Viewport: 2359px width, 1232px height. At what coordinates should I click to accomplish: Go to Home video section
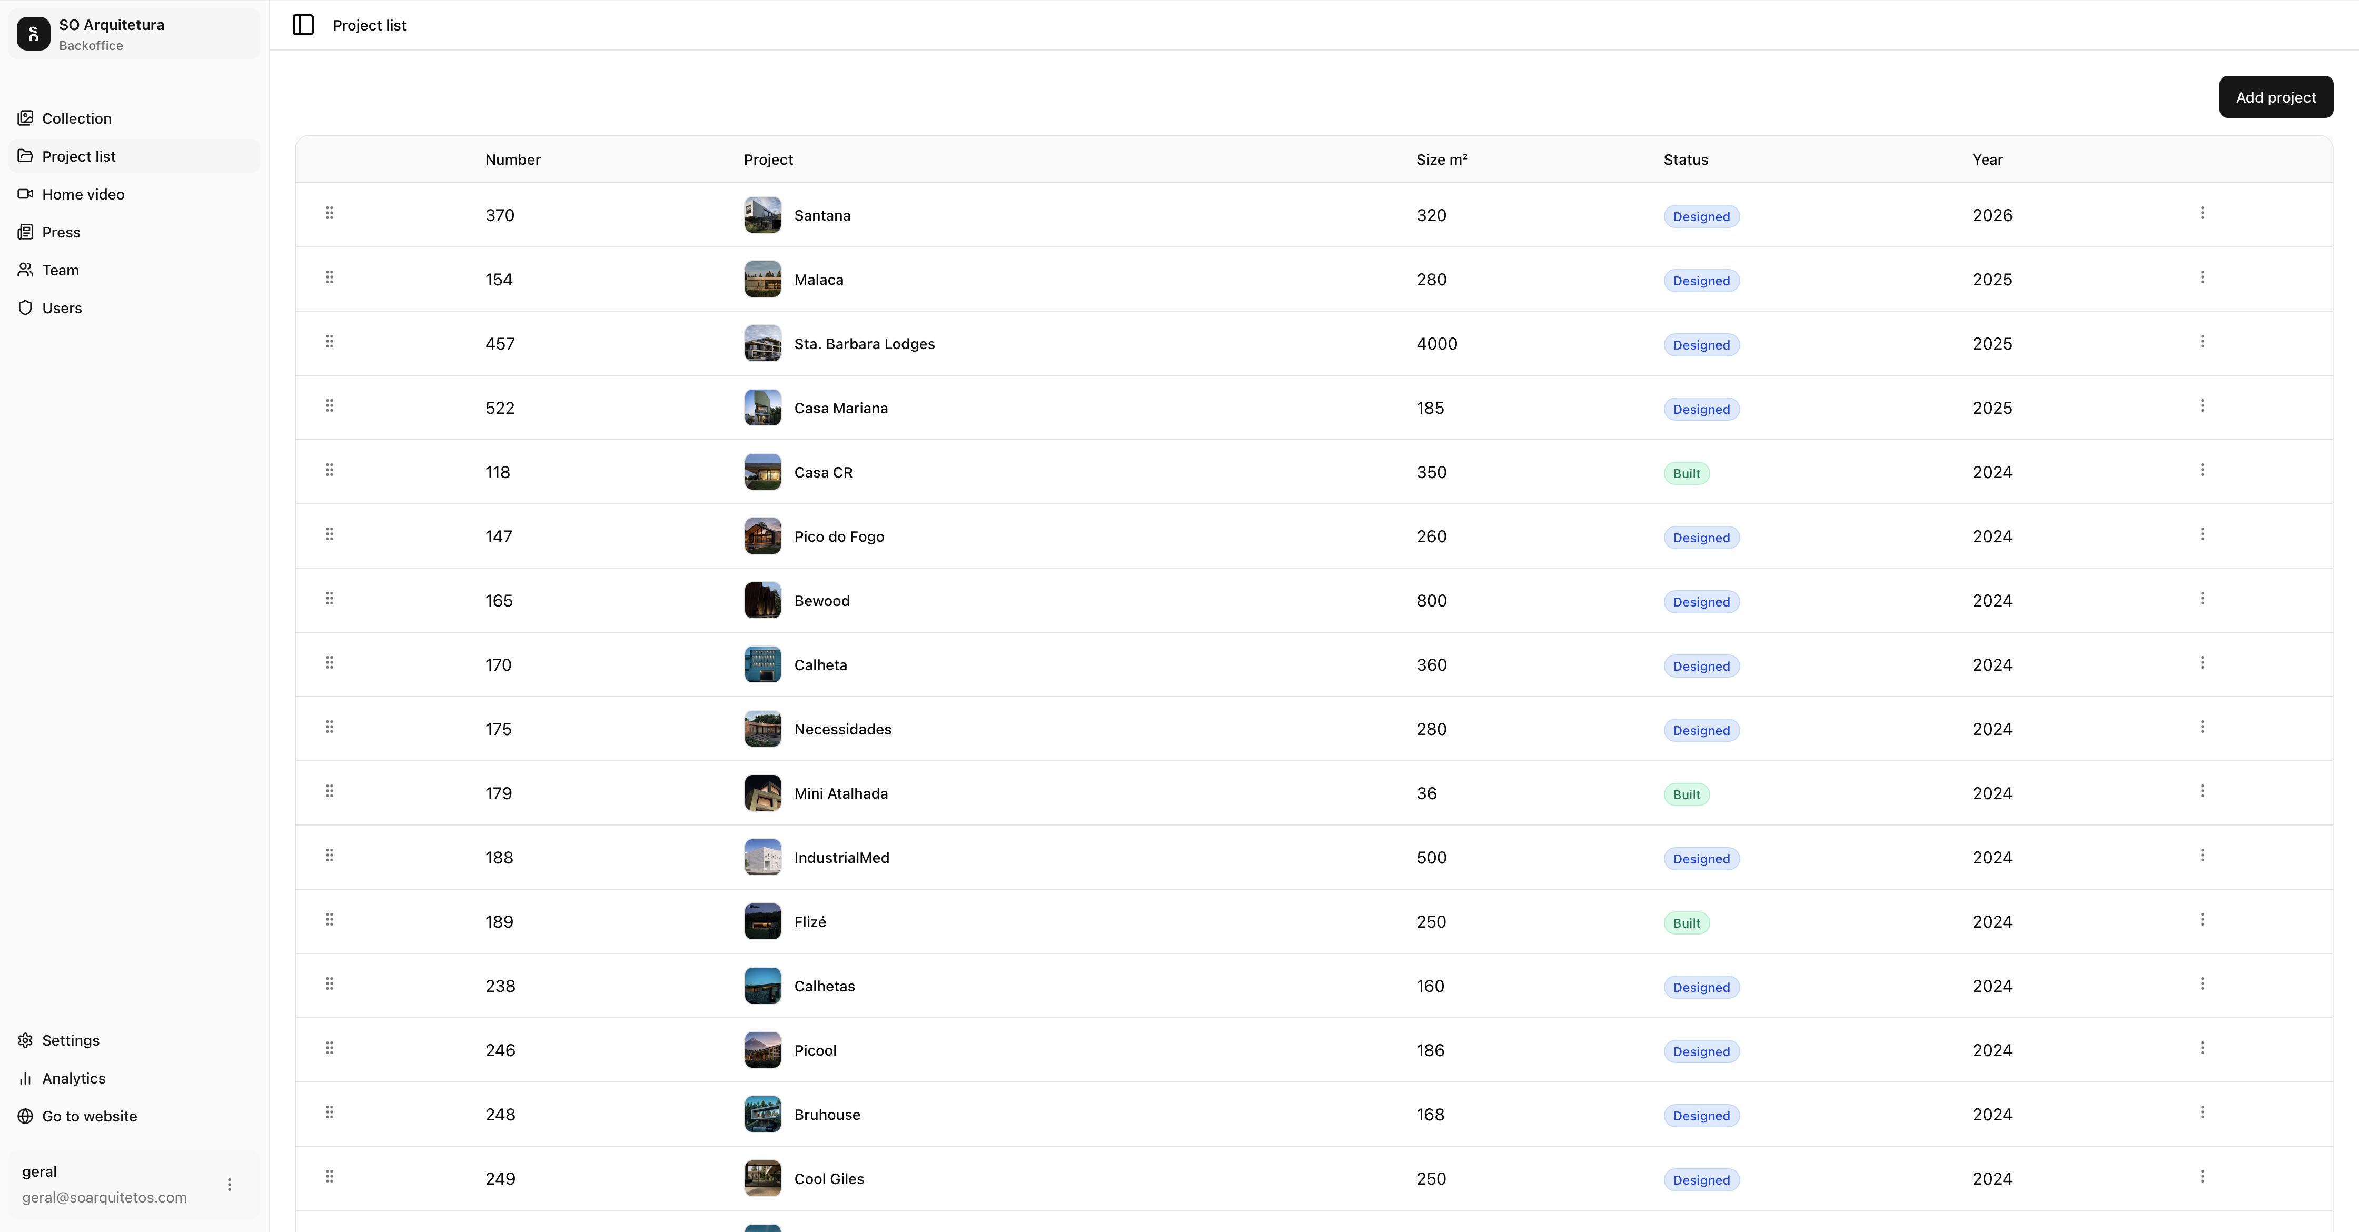pos(135,194)
